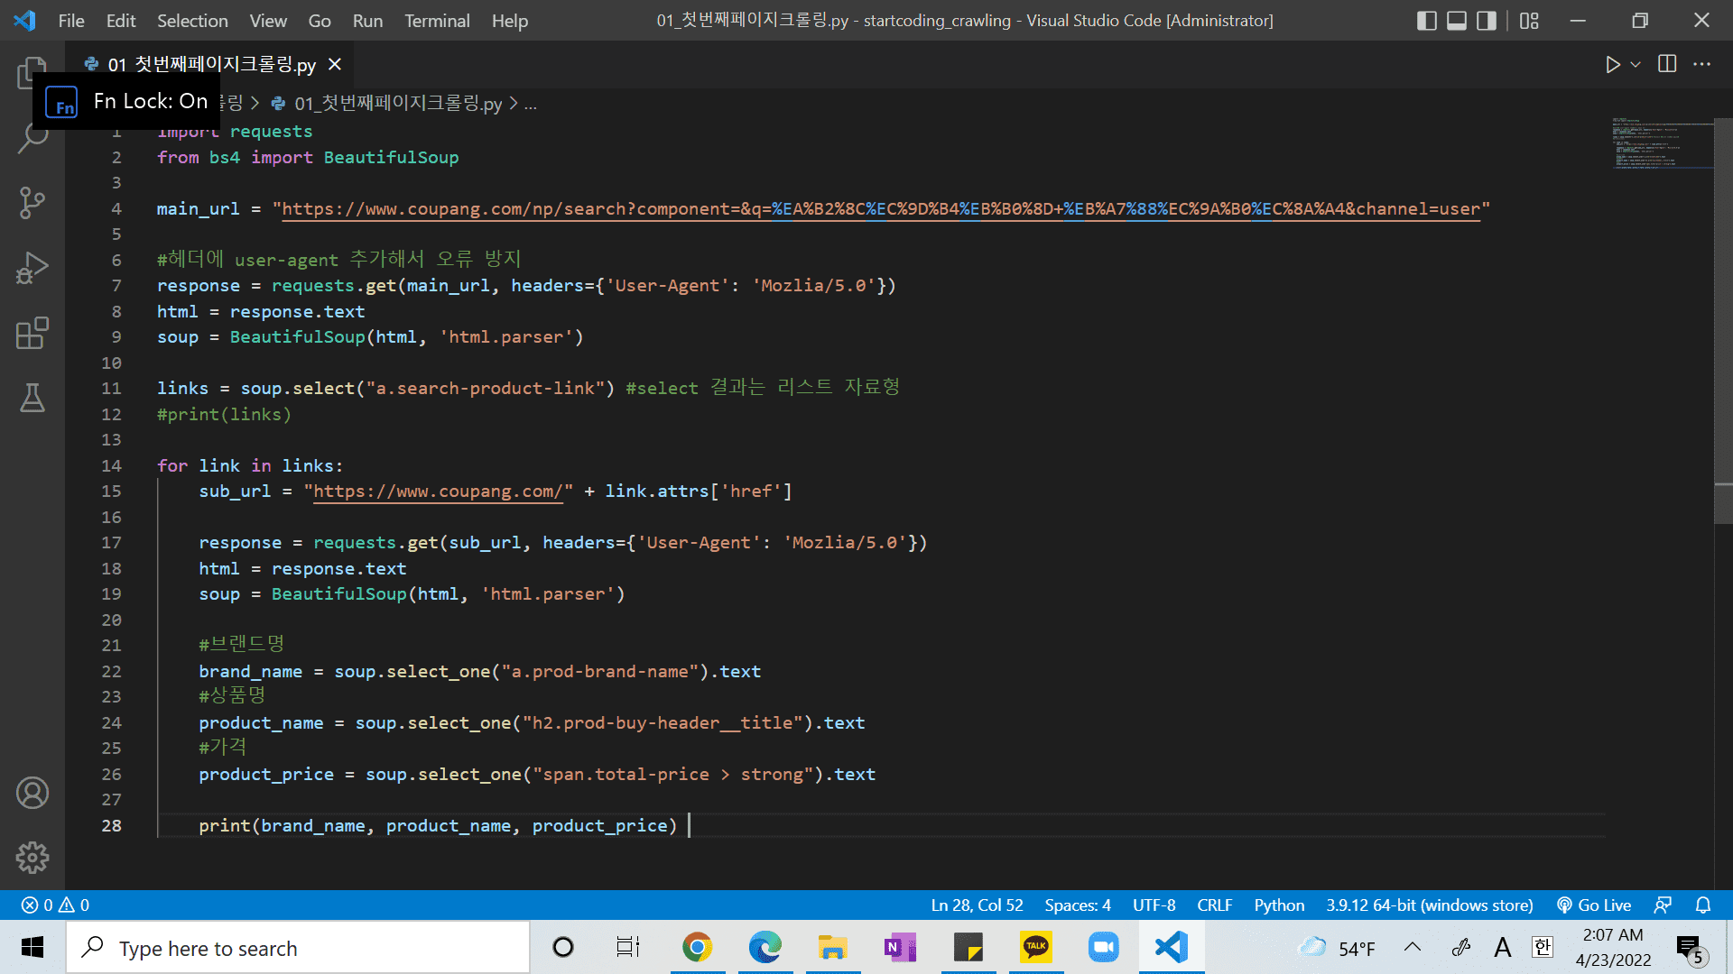Screen dimensions: 1733x974
Task: Select Python interpreter 3.9.12 64-bit
Action: pyautogui.click(x=1430, y=905)
